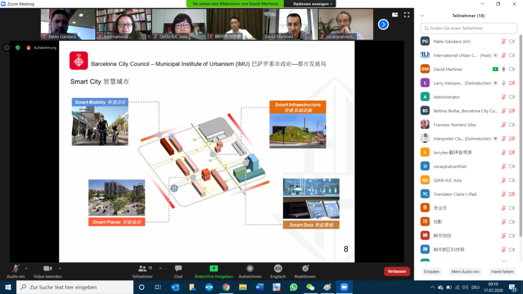Open the Reaktionen emoji menu
Screen dimensions: 523x294
pos(305,268)
